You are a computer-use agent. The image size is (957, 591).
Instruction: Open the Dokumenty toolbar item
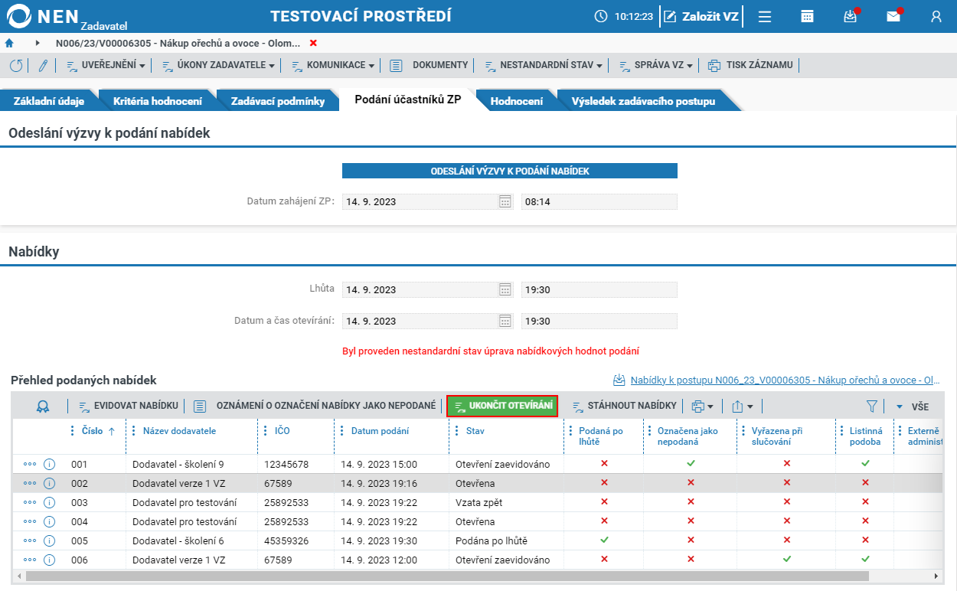point(429,65)
